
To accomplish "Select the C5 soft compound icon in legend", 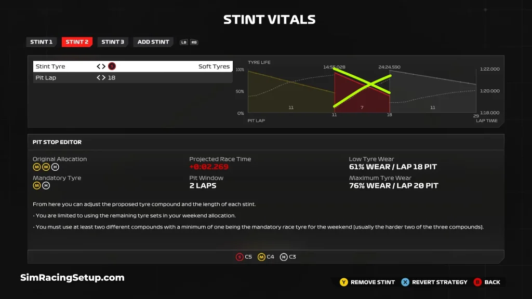I will pos(240,256).
